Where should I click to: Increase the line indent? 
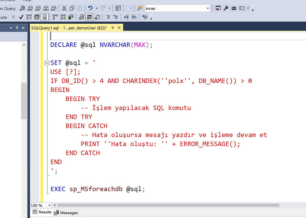(134, 17)
